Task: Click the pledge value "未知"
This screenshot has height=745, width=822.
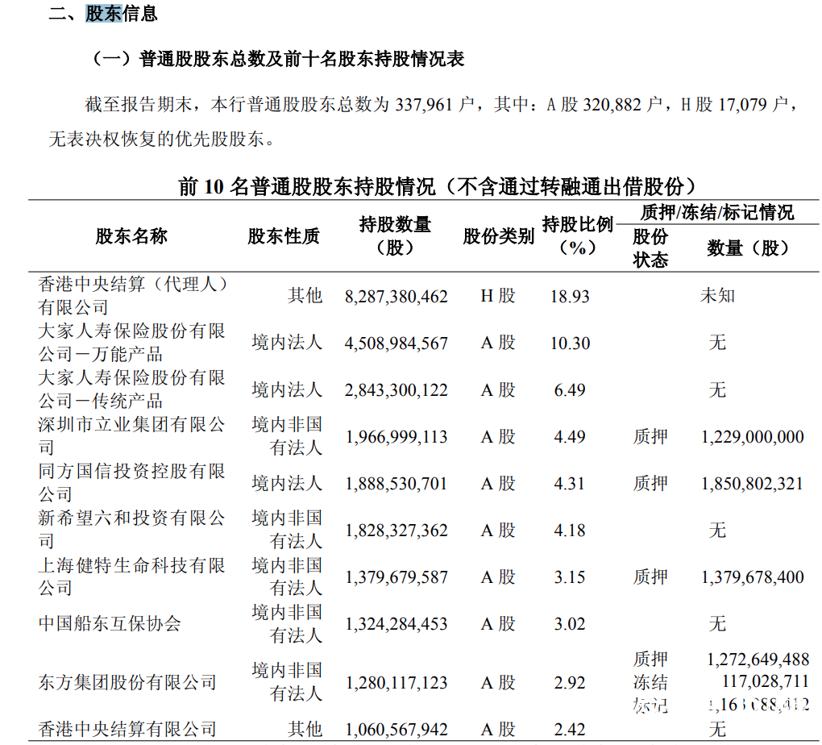Action: 717,296
